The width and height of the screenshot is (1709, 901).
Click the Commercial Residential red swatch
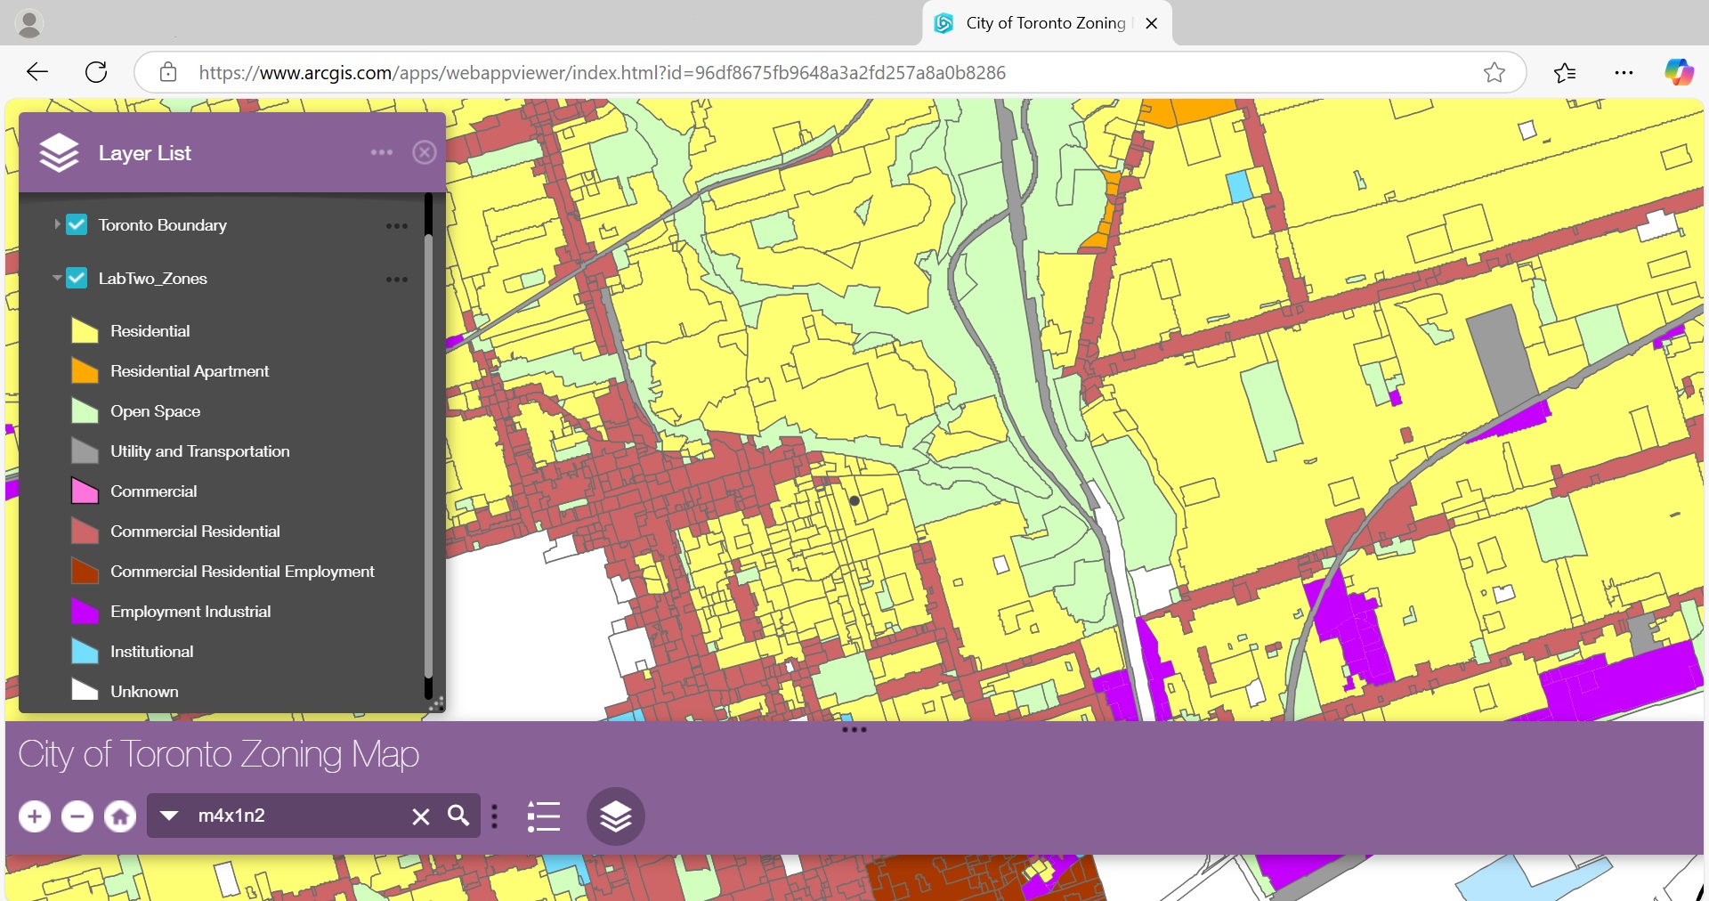[85, 531]
